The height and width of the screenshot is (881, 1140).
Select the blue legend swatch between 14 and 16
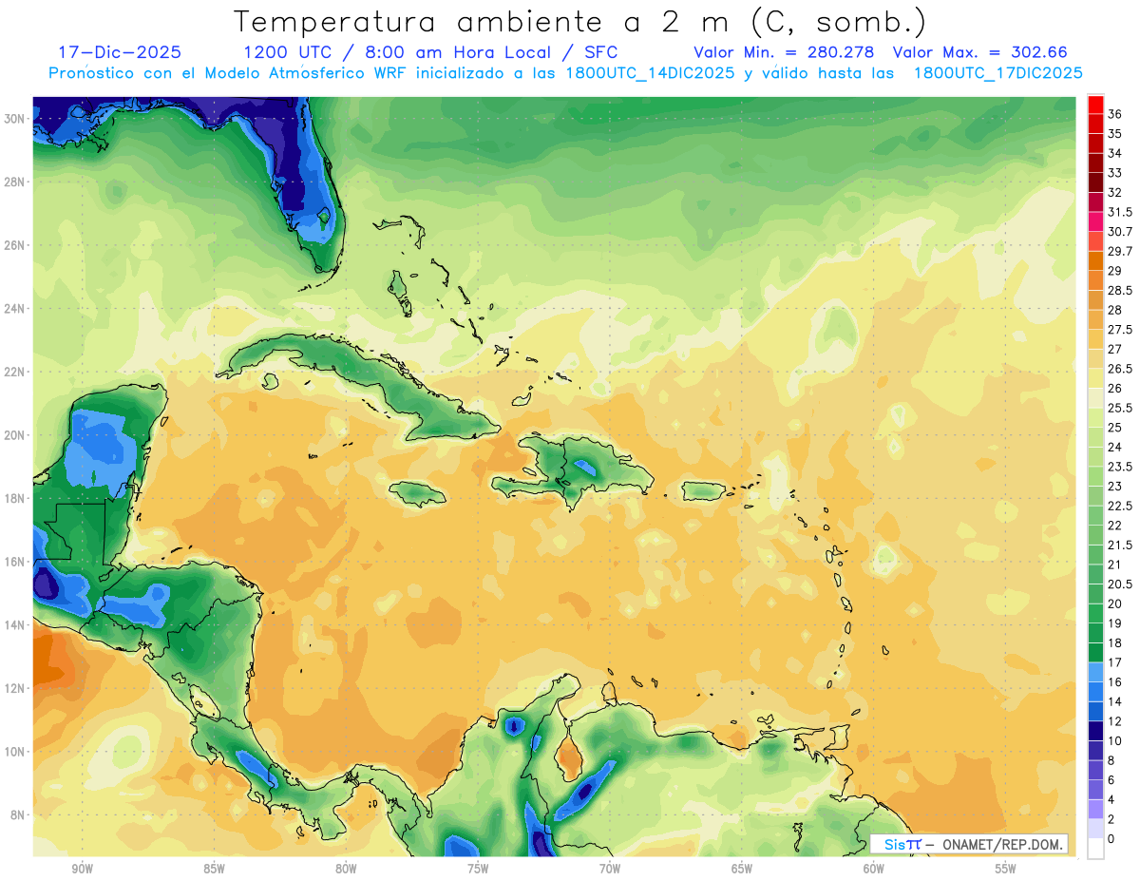1095,691
